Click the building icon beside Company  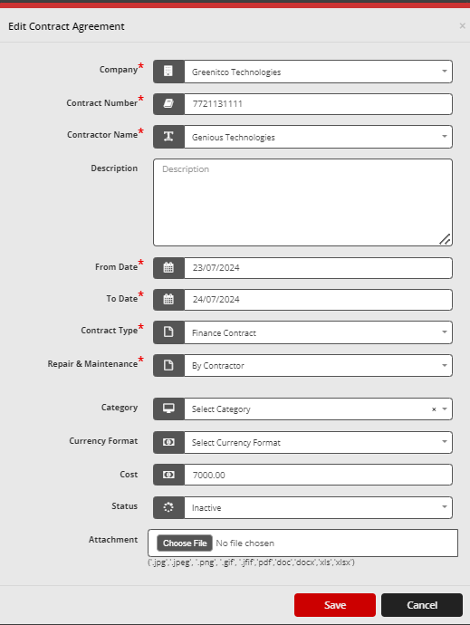pyautogui.click(x=168, y=72)
